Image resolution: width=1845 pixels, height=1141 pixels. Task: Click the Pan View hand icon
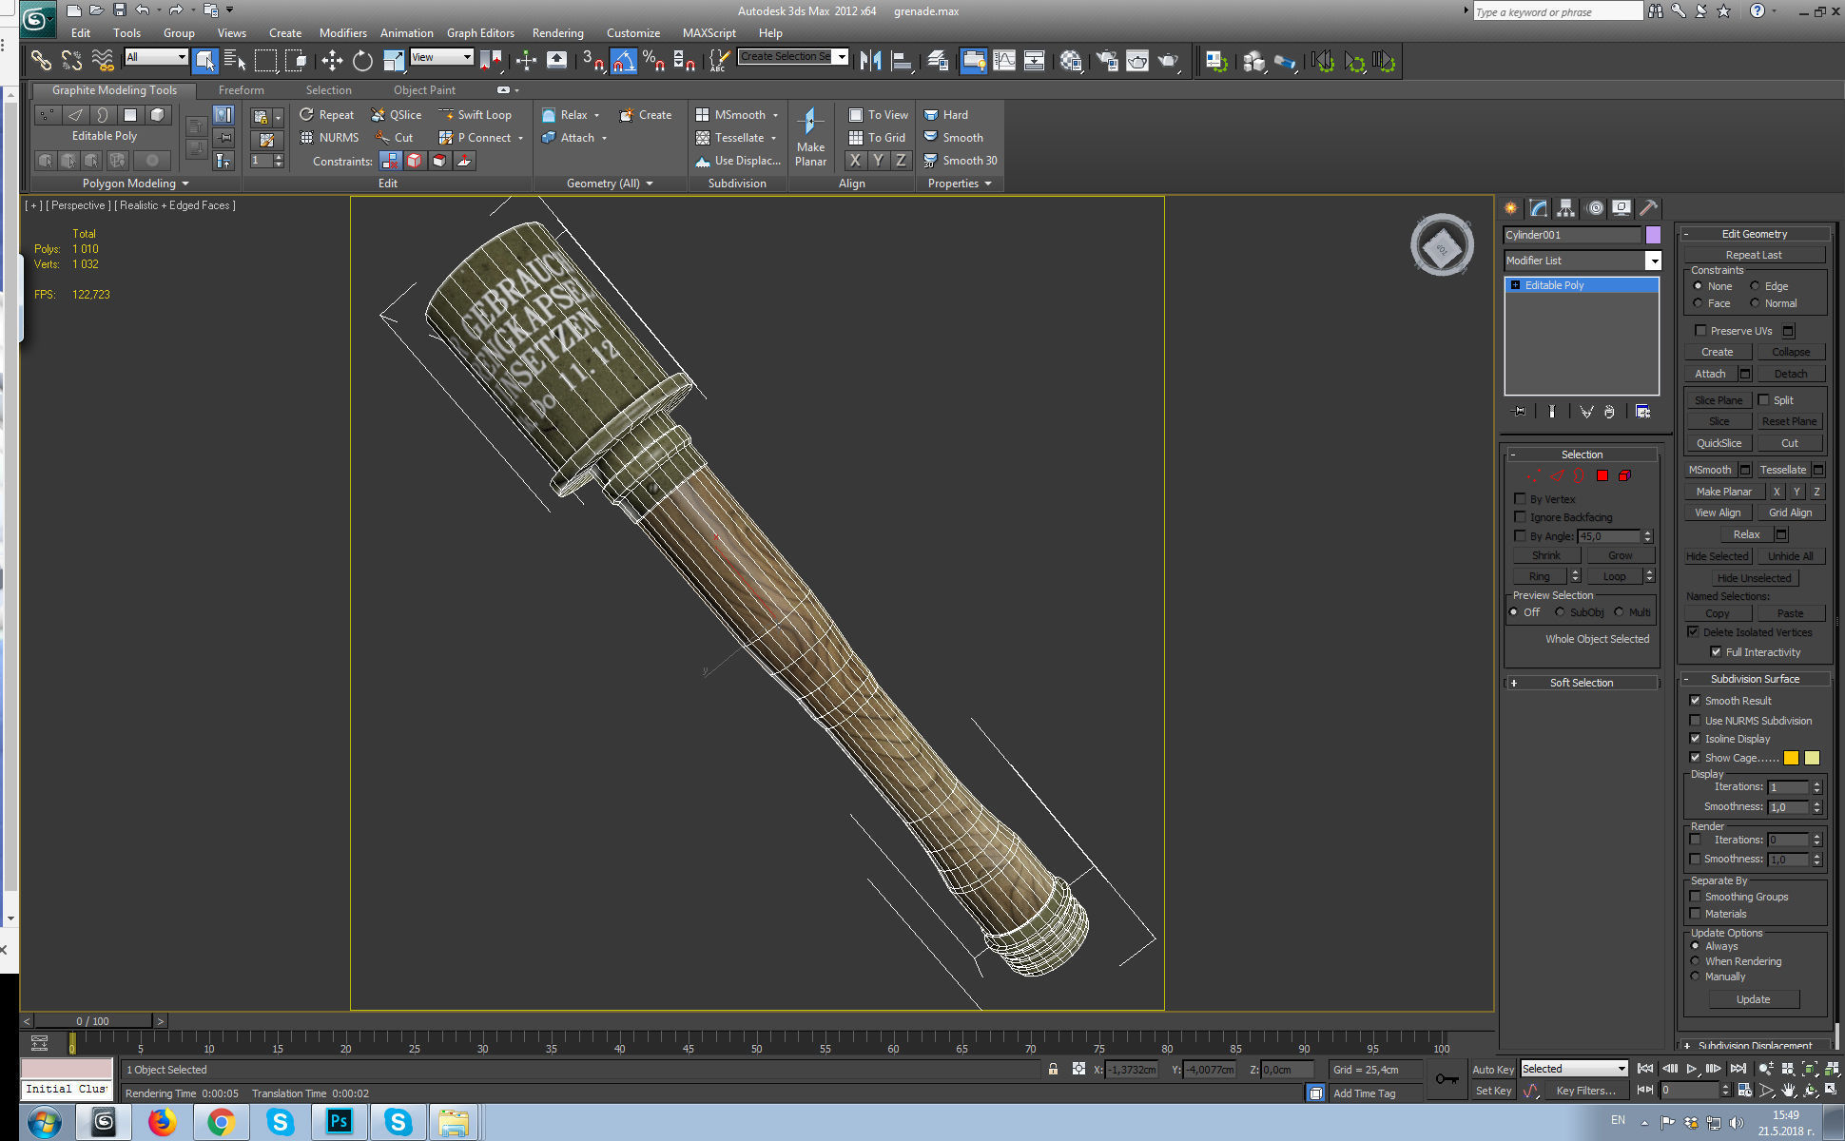(1788, 1091)
